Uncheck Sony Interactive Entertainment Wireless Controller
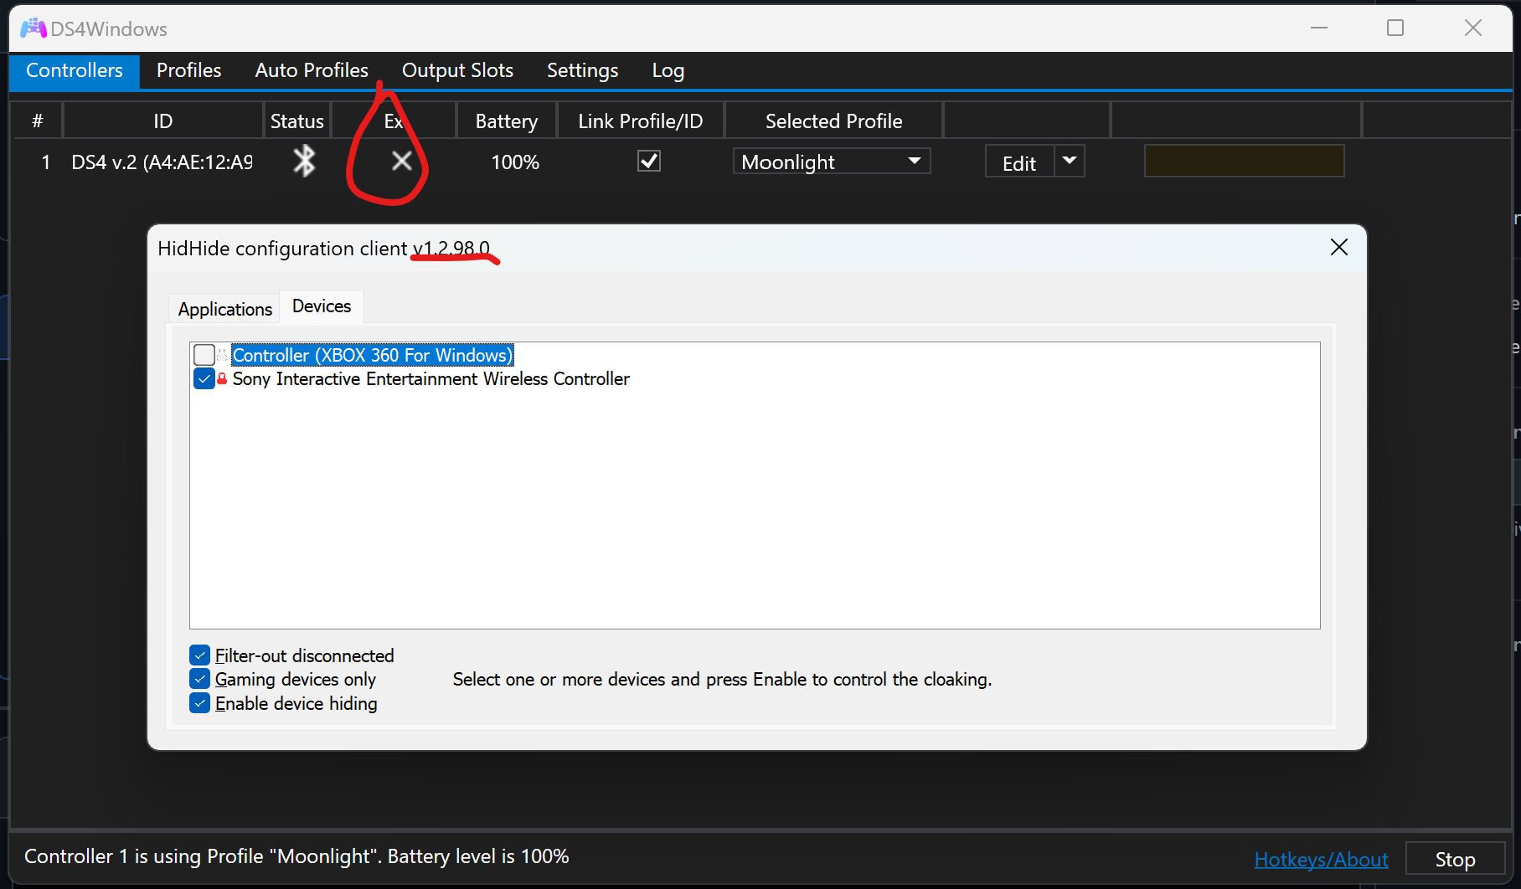 coord(204,378)
